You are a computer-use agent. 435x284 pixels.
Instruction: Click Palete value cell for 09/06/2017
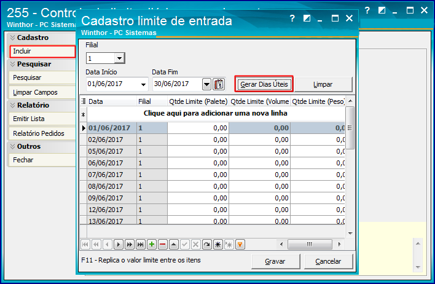tap(198, 198)
